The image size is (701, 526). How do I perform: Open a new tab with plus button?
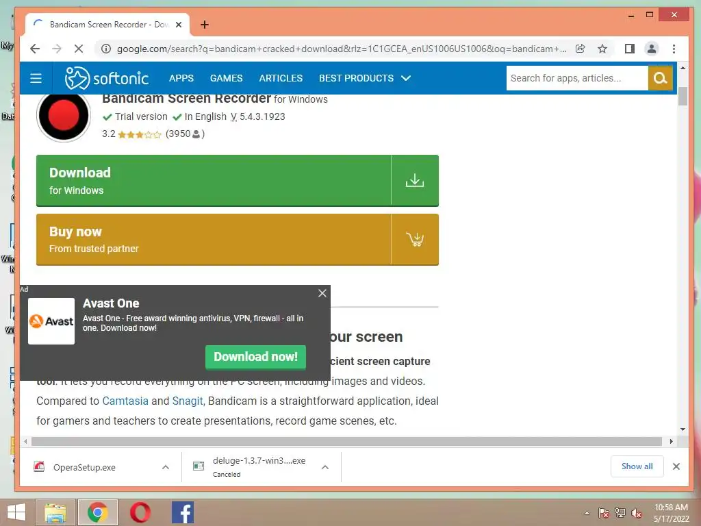204,25
